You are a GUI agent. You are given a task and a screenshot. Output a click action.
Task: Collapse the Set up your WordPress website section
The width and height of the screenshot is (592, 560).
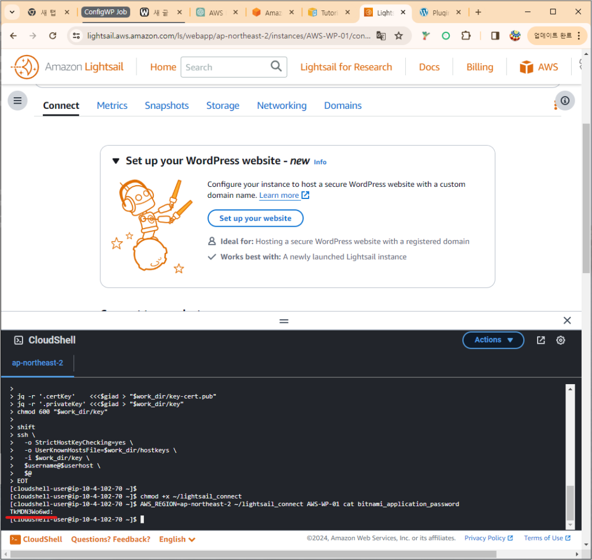pos(116,161)
